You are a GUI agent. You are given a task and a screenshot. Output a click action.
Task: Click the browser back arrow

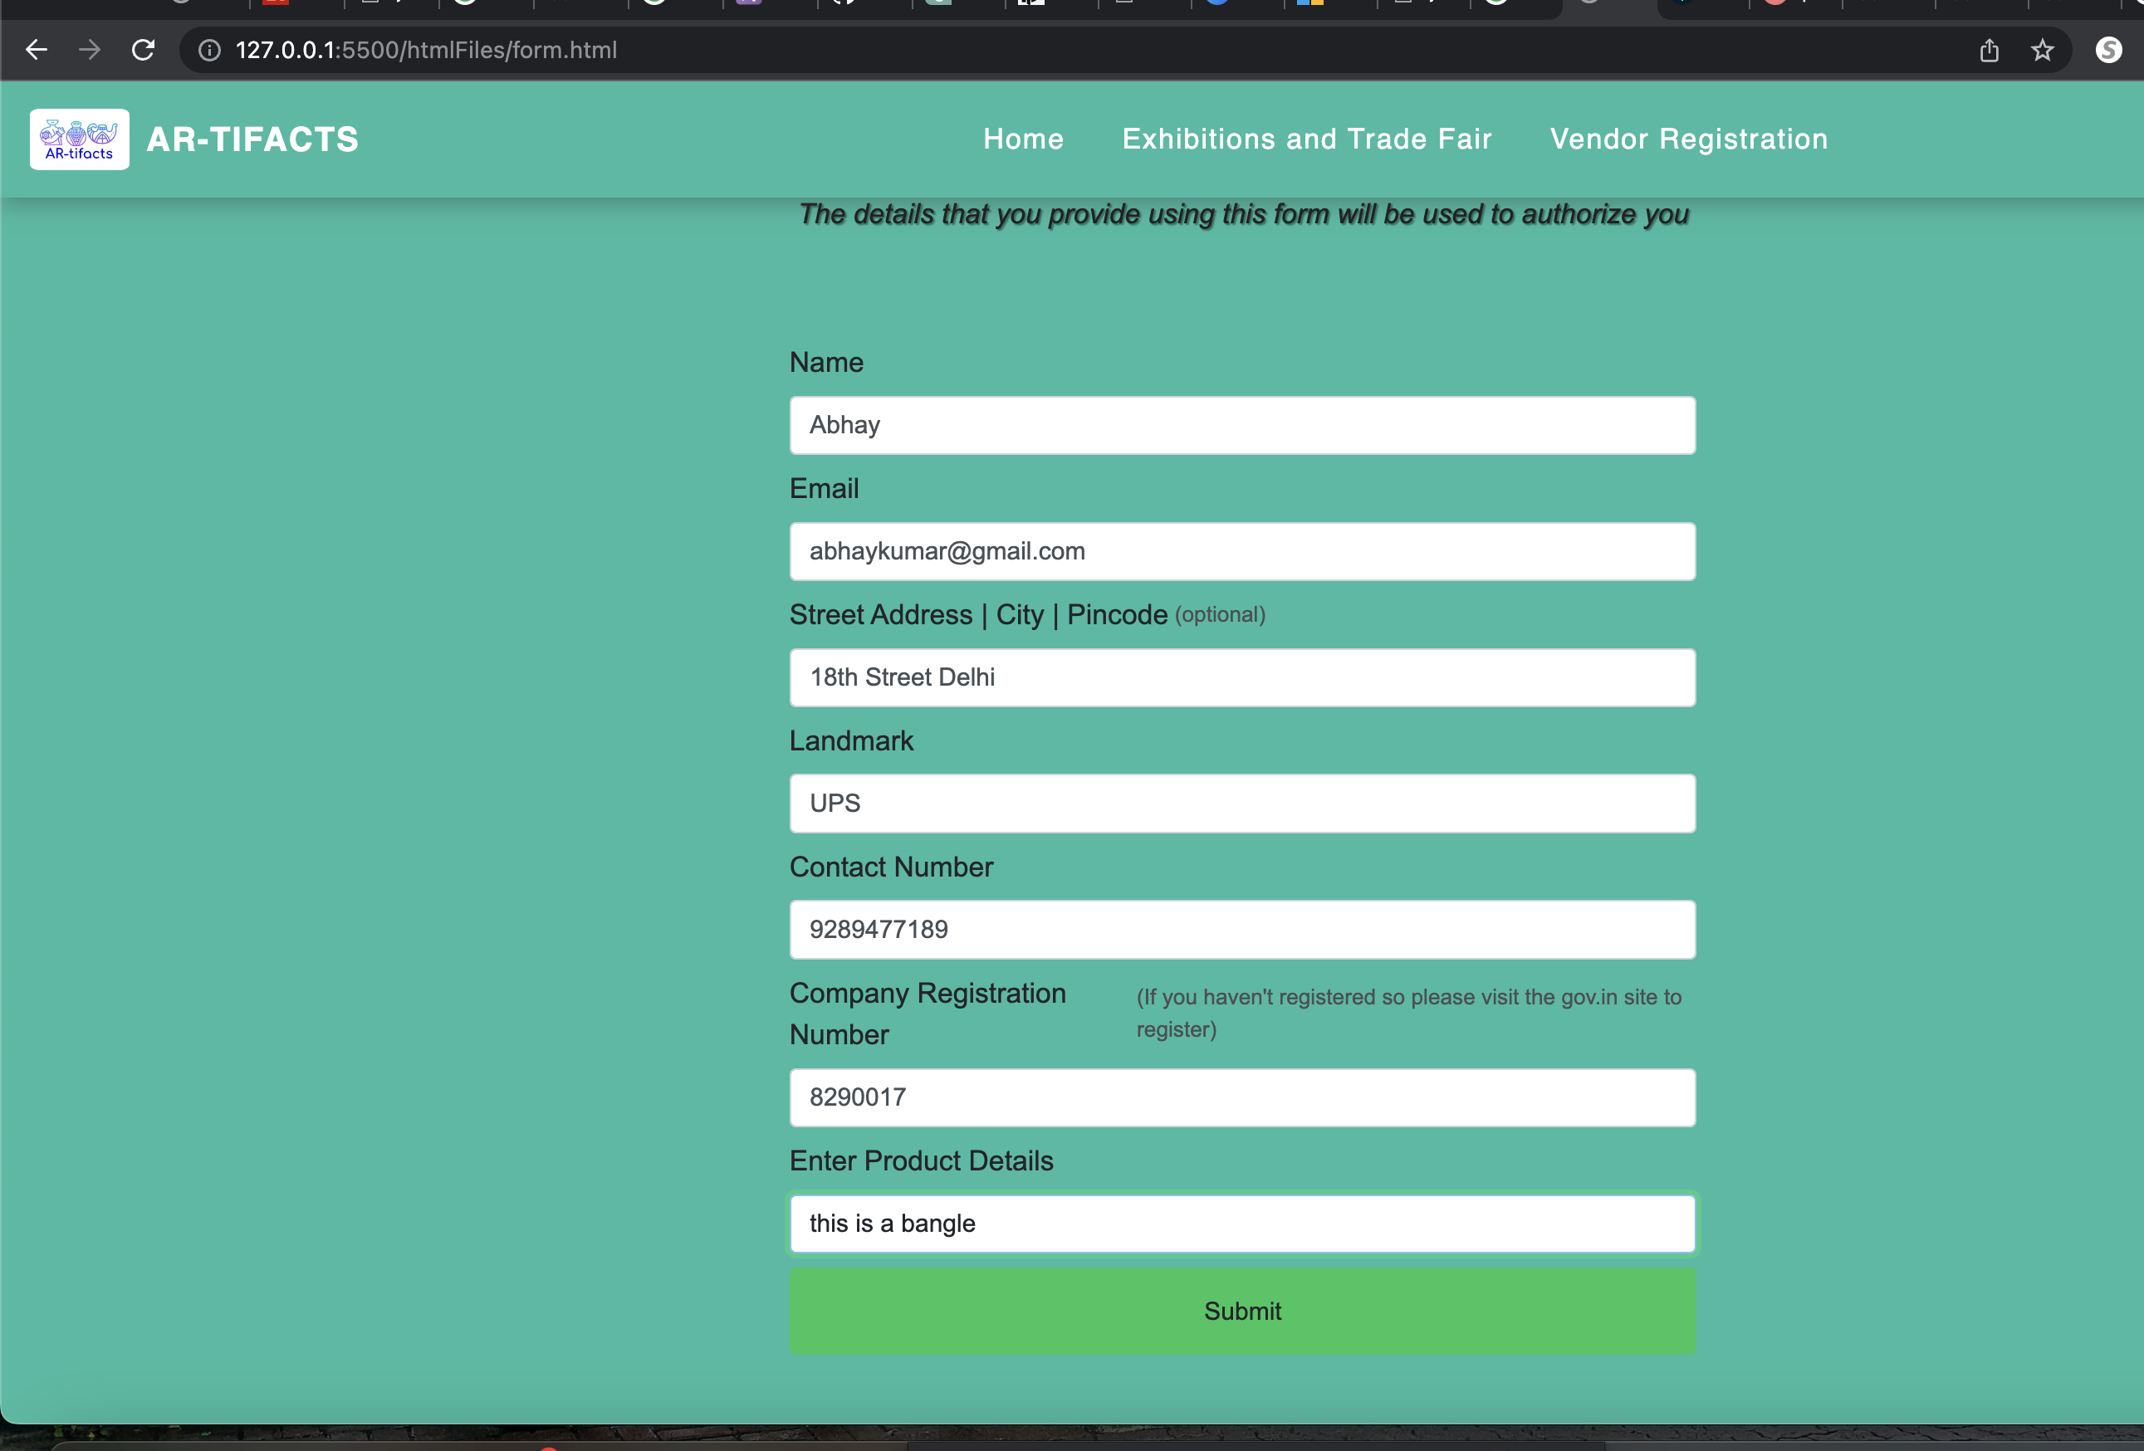[36, 50]
